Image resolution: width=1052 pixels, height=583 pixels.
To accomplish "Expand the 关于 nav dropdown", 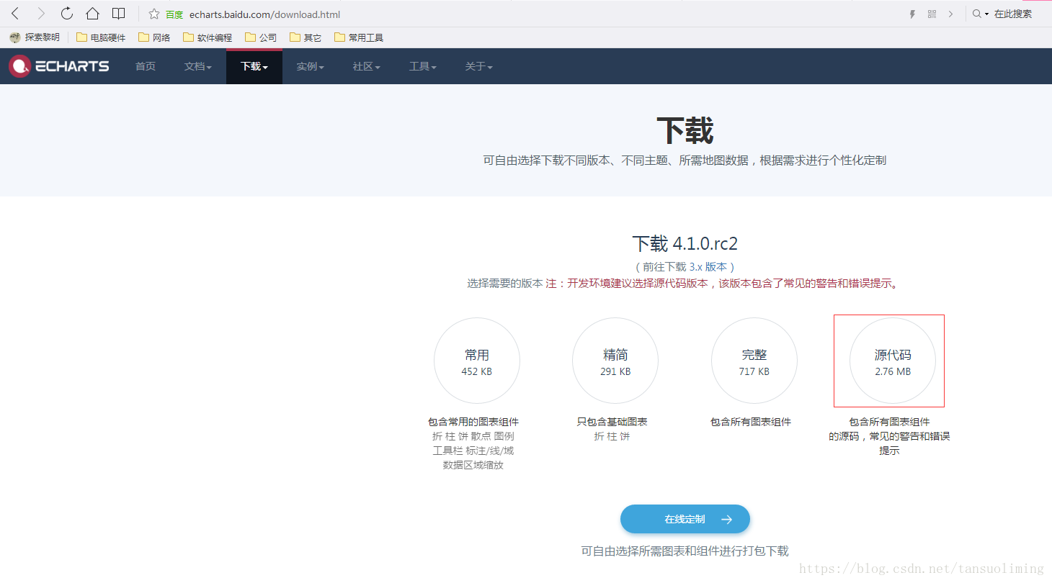I will pyautogui.click(x=479, y=66).
